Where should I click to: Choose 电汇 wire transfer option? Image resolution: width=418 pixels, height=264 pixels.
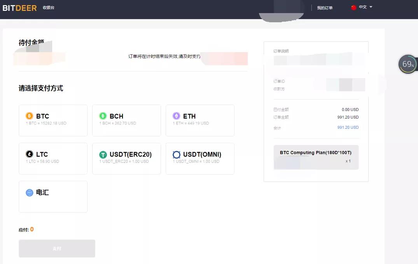(x=53, y=197)
